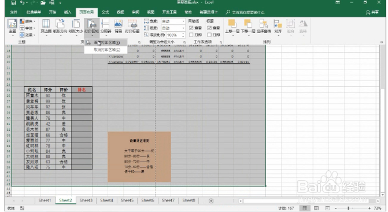The height and width of the screenshot is (212, 388).
Task: Add a new sheet with plus button
Action: [x=211, y=201]
